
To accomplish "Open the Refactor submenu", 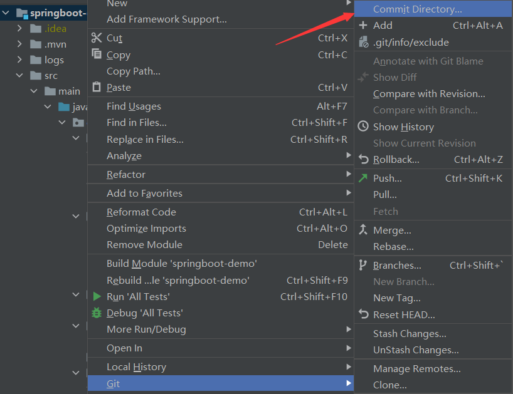I will pyautogui.click(x=125, y=174).
